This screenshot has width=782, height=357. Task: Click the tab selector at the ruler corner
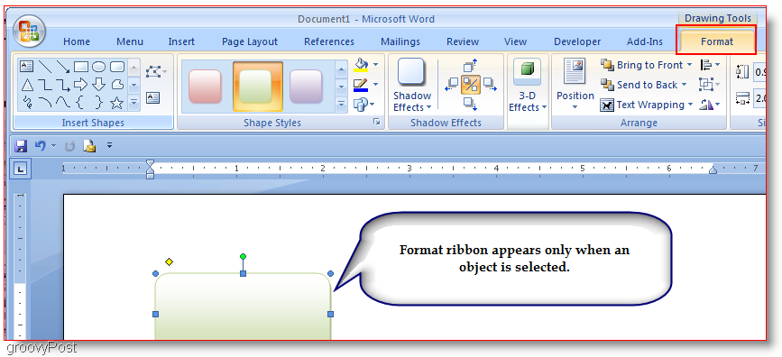tap(21, 169)
